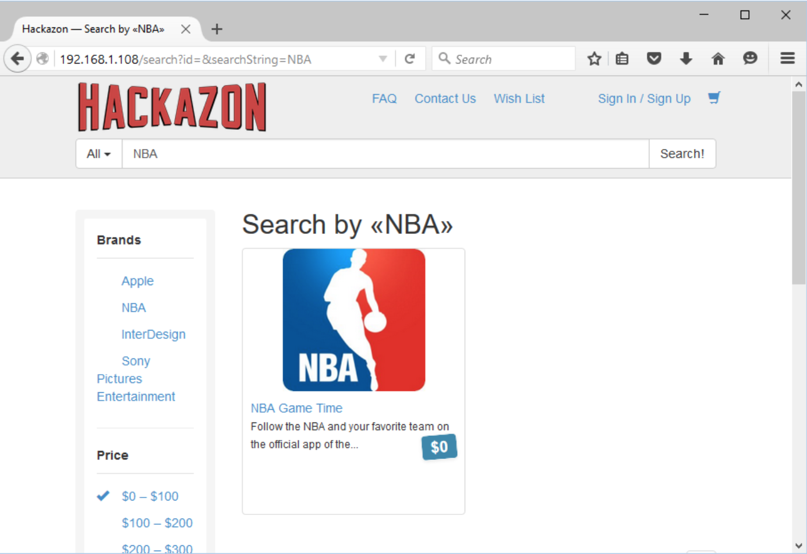Toggle the $0 – $100 price filter
Viewport: 807px width, 554px height.
pyautogui.click(x=150, y=496)
